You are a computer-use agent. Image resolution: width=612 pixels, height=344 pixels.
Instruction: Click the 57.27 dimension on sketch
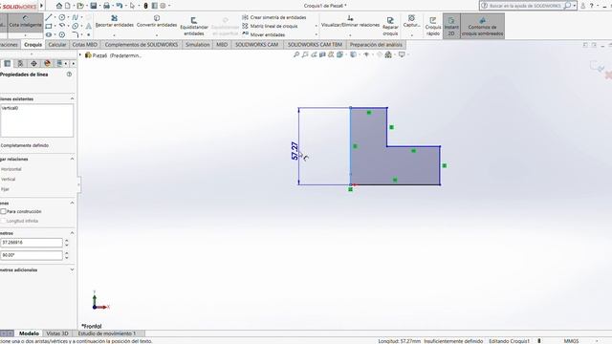(x=295, y=151)
